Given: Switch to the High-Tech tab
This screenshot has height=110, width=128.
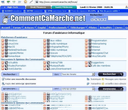Looking at the screenshot, I should 13,7.
